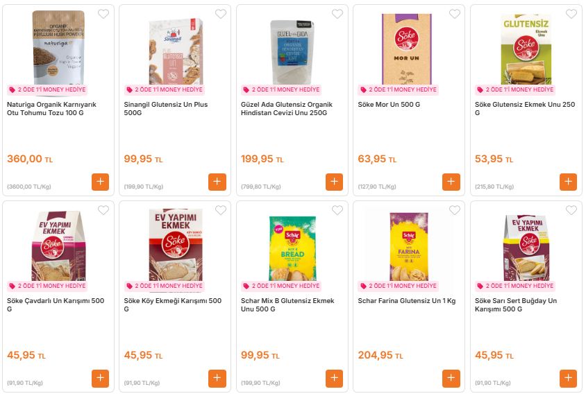
Task: Favorite the Schar Farina Glutensiz Un
Action: (455, 210)
